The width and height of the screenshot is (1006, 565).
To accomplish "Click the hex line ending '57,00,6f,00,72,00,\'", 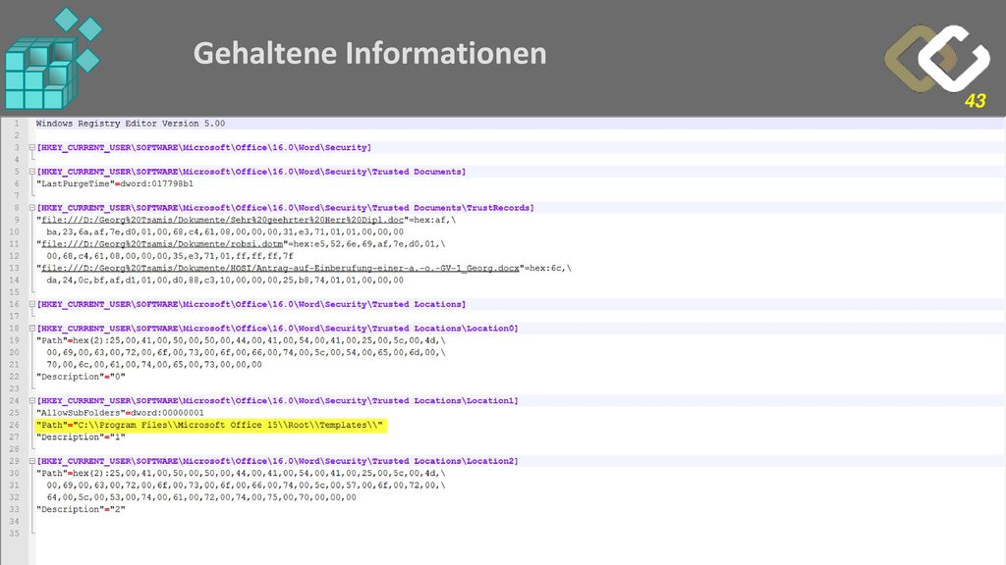I will 246,486.
